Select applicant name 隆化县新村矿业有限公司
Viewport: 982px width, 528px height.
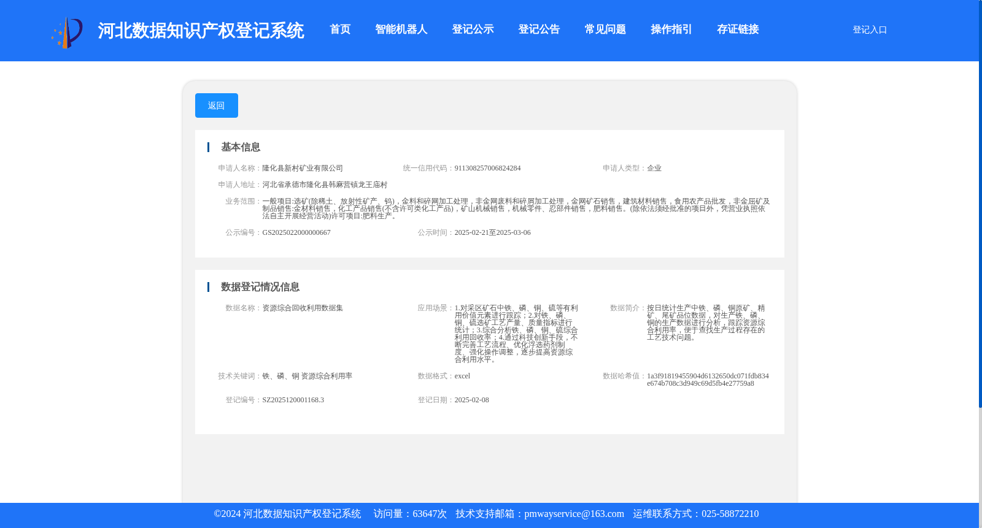point(303,168)
